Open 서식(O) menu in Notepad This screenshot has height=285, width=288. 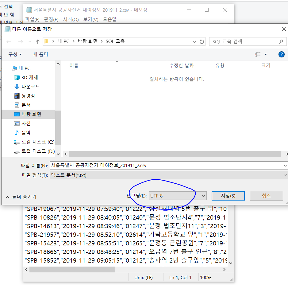(71, 19)
